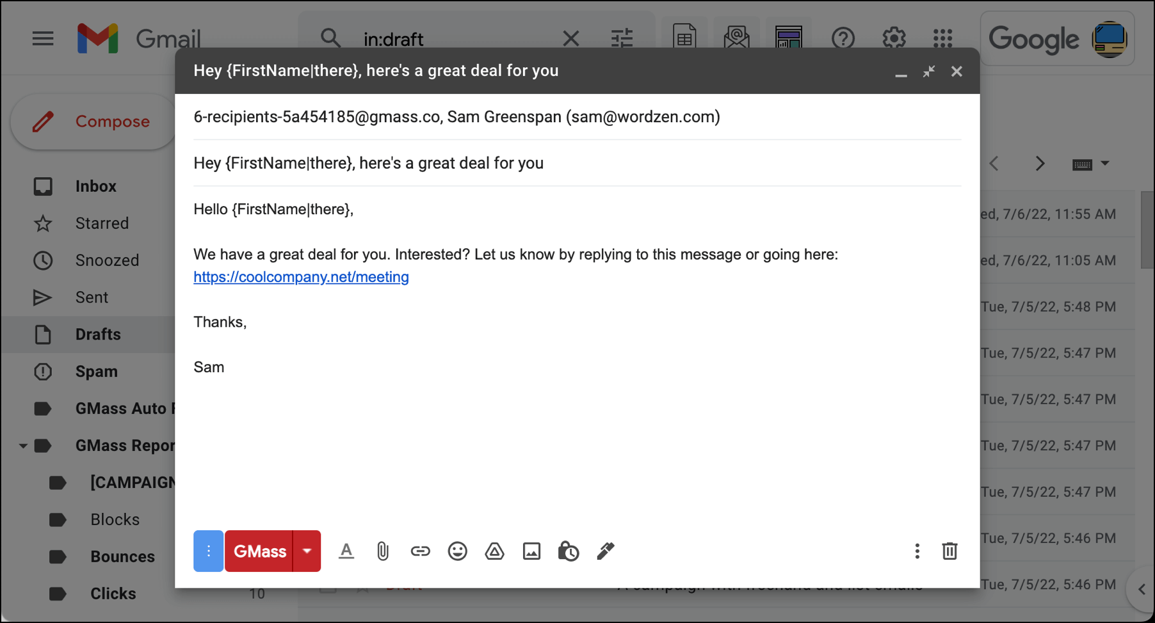Show the side panel arrow

coord(1141,589)
